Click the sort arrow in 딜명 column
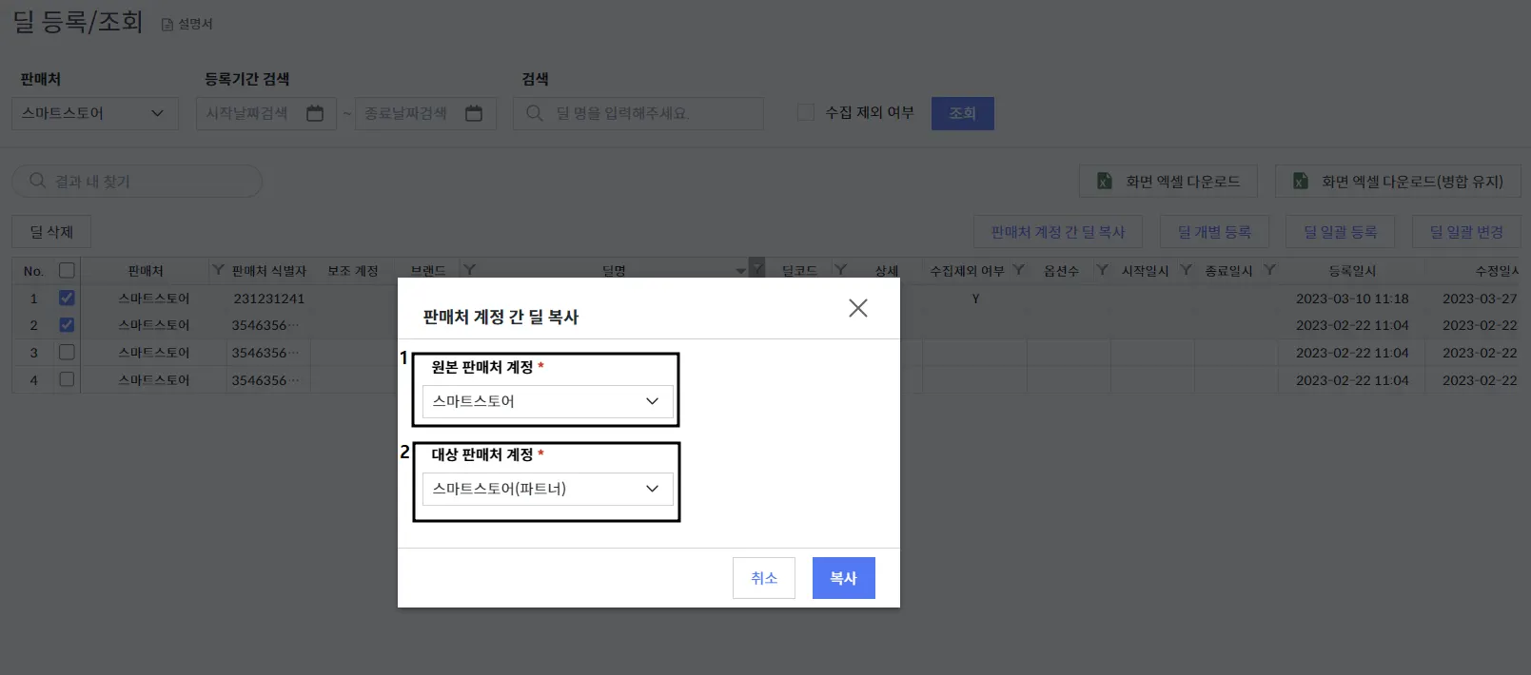1531x675 pixels. tap(741, 271)
